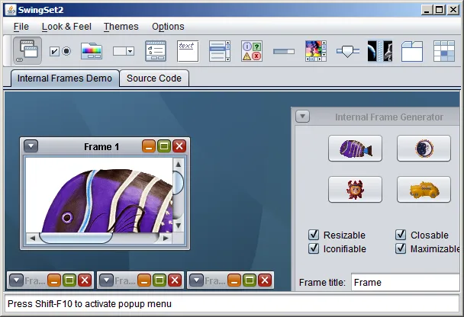The width and height of the screenshot is (464, 317).
Task: Open the Options menu
Action: pyautogui.click(x=168, y=27)
